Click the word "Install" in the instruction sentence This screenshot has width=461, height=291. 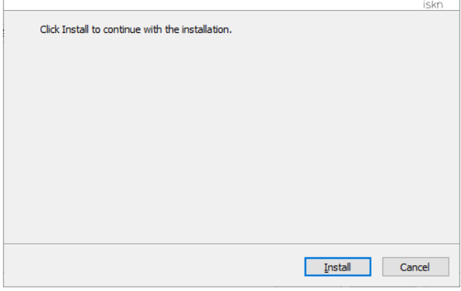pyautogui.click(x=75, y=29)
